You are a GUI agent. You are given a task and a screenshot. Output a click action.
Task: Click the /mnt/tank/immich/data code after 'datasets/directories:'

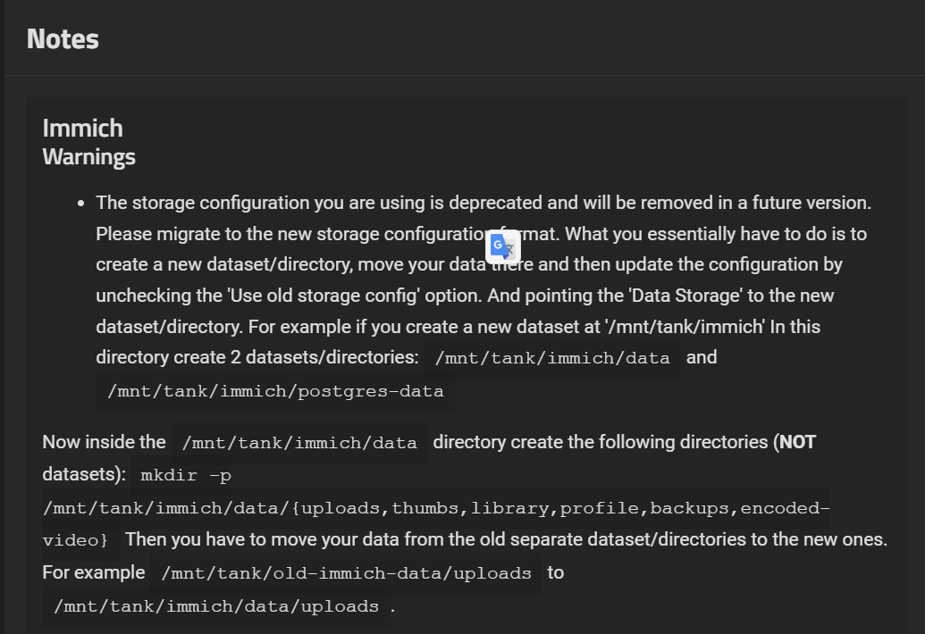click(551, 358)
